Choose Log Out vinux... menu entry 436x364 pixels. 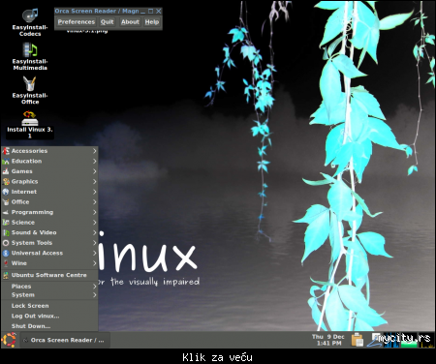pos(49,316)
